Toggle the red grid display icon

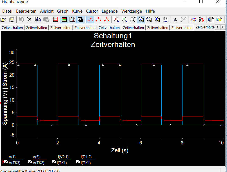pos(56,19)
